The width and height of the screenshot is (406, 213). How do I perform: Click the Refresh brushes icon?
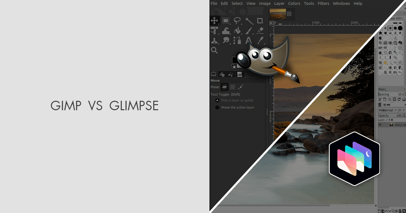coord(399,99)
